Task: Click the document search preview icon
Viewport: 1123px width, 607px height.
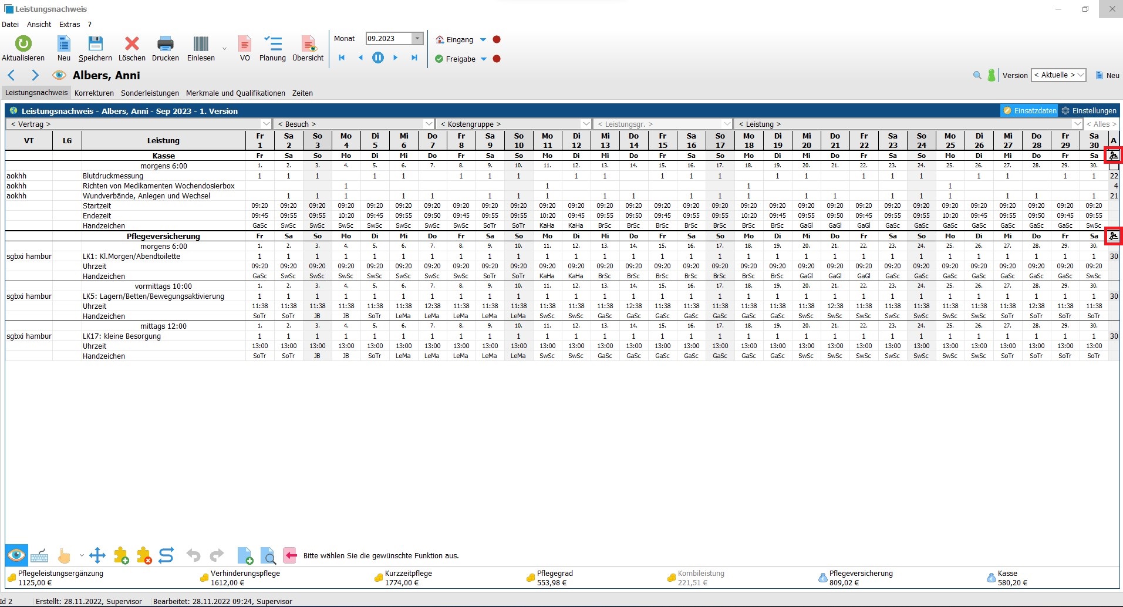Action: coord(268,555)
